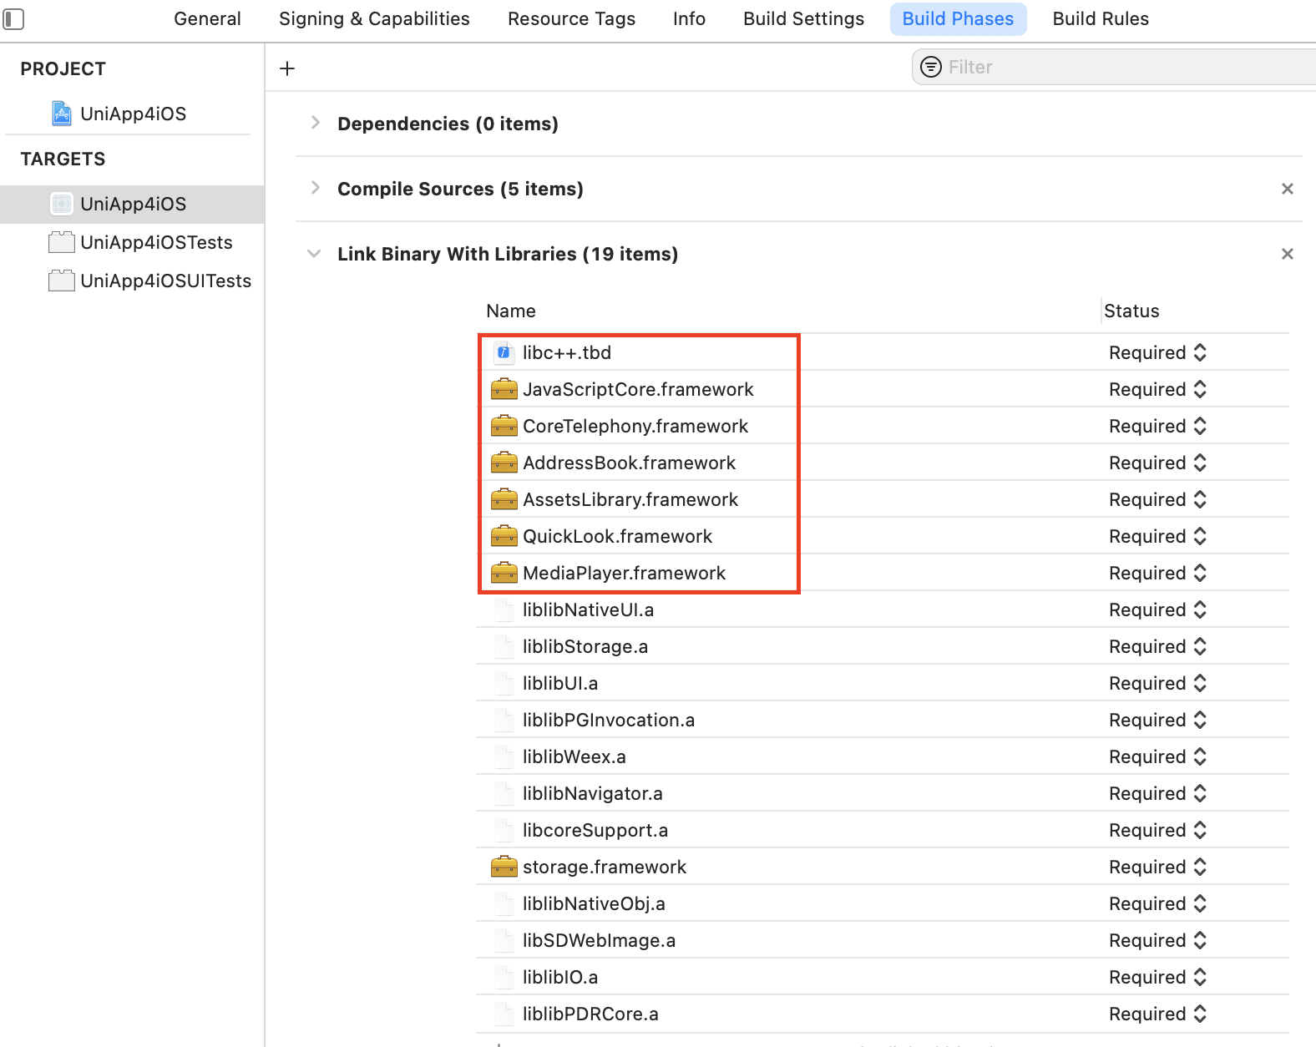This screenshot has width=1316, height=1047.
Task: Click the storage.framework toolbox icon
Action: [x=504, y=867]
